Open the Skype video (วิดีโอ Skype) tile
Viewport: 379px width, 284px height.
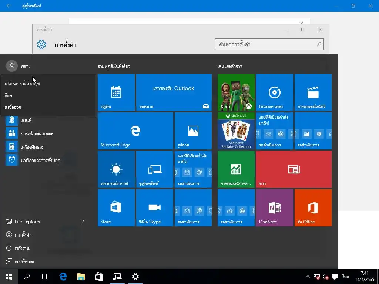154,208
